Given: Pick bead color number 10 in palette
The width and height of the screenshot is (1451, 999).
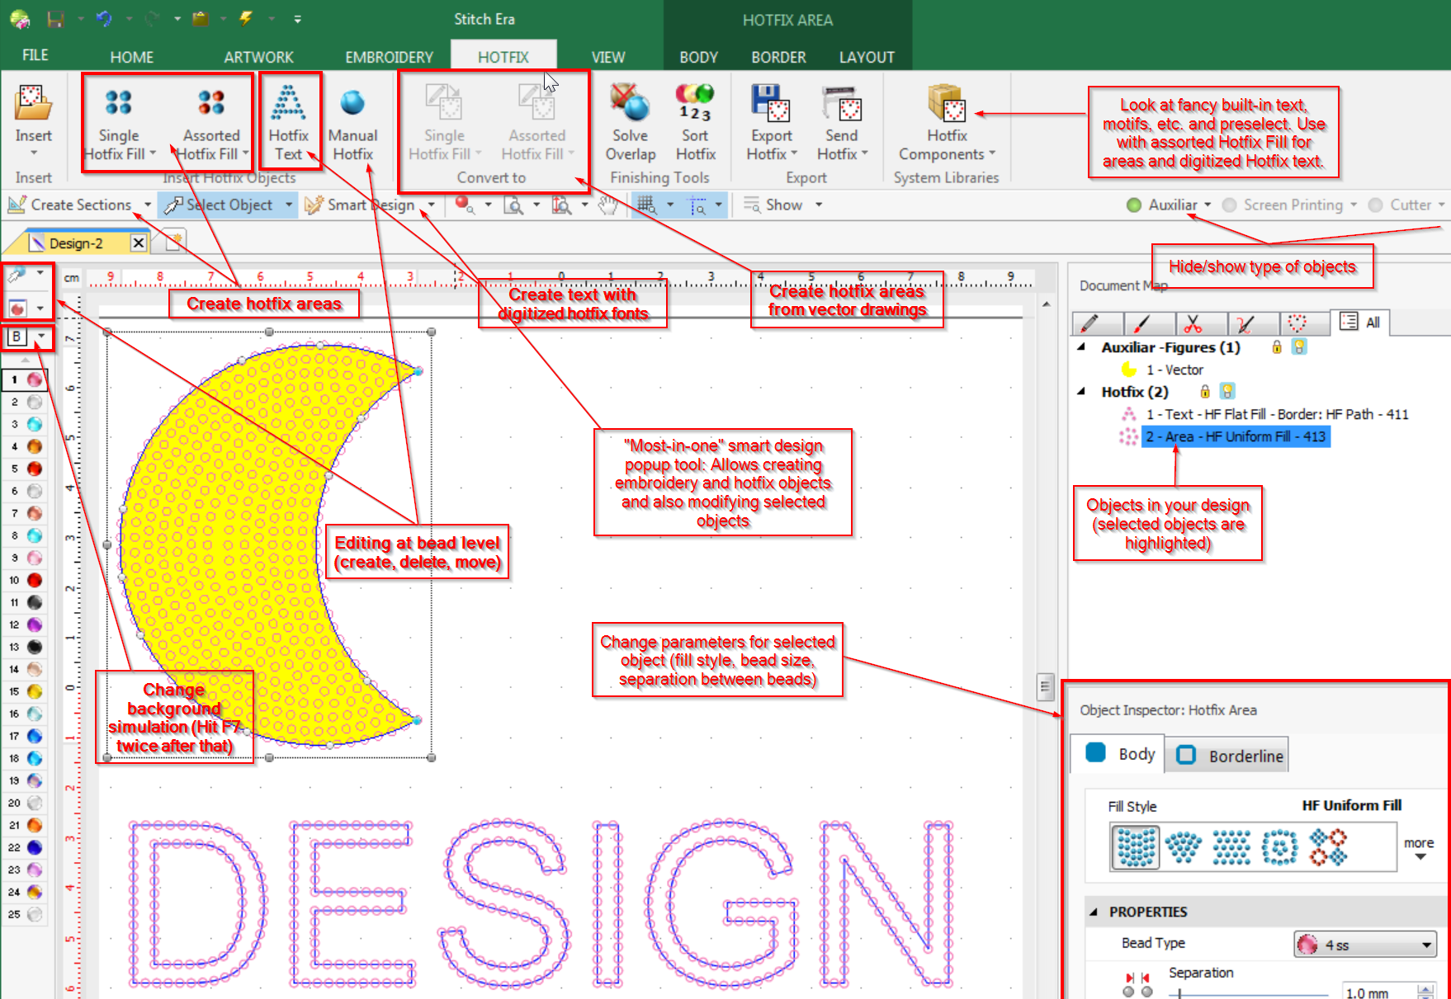Looking at the screenshot, I should coord(35,580).
